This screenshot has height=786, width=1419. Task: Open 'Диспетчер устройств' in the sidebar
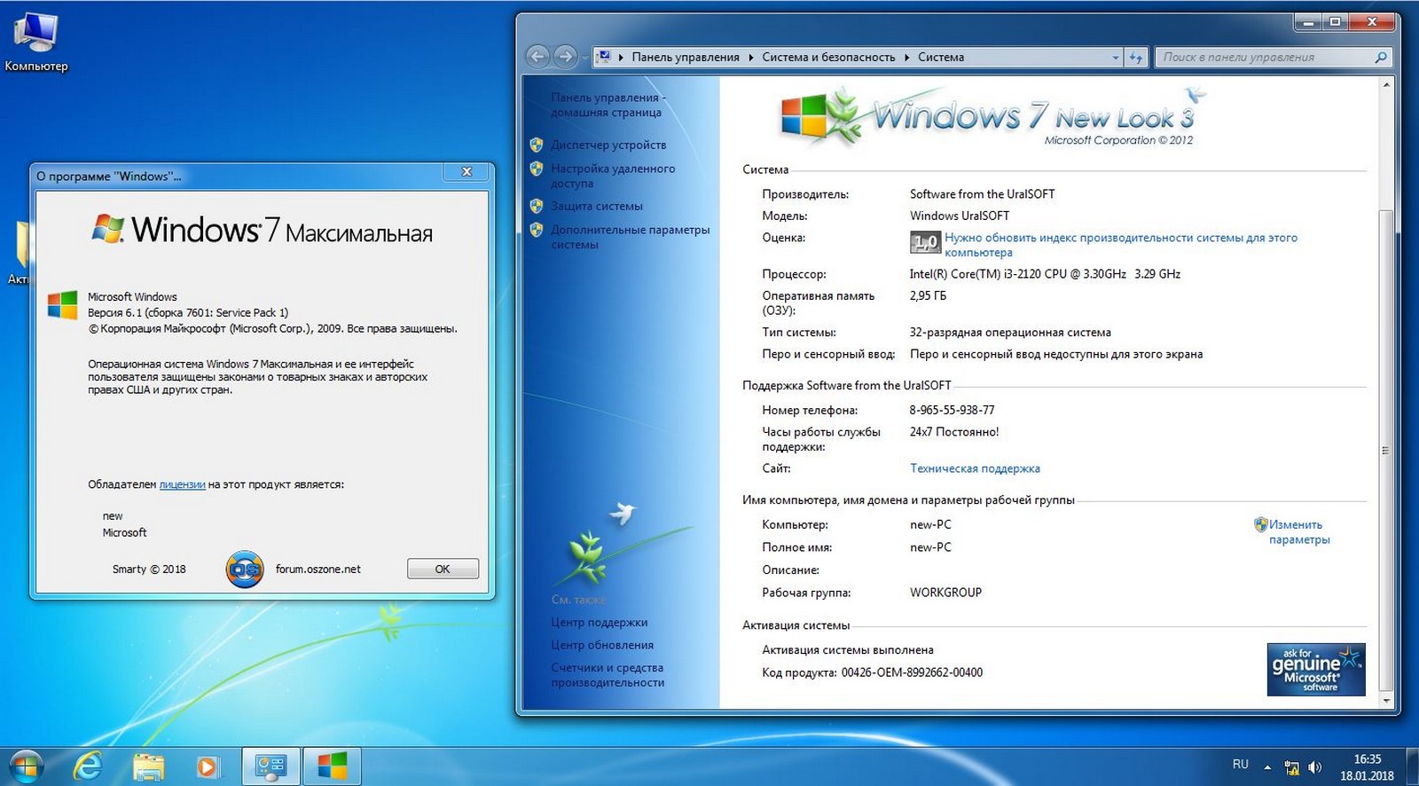pos(608,145)
